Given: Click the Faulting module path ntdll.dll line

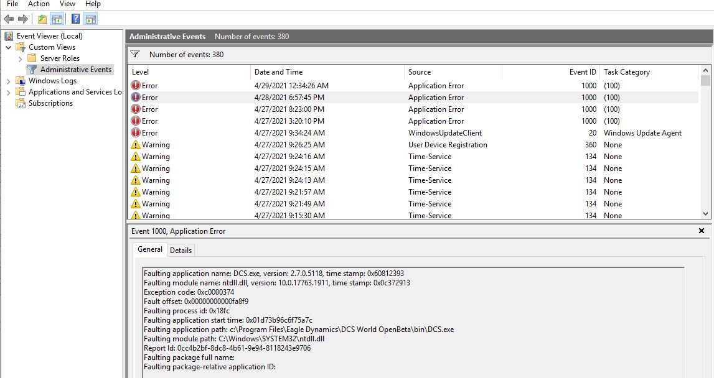Looking at the screenshot, I should pyautogui.click(x=234, y=338).
